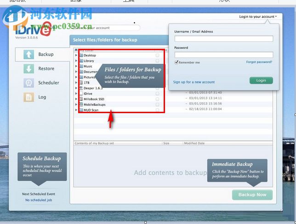
Task: Click the Restore down-arrow icon
Action: tap(28, 69)
